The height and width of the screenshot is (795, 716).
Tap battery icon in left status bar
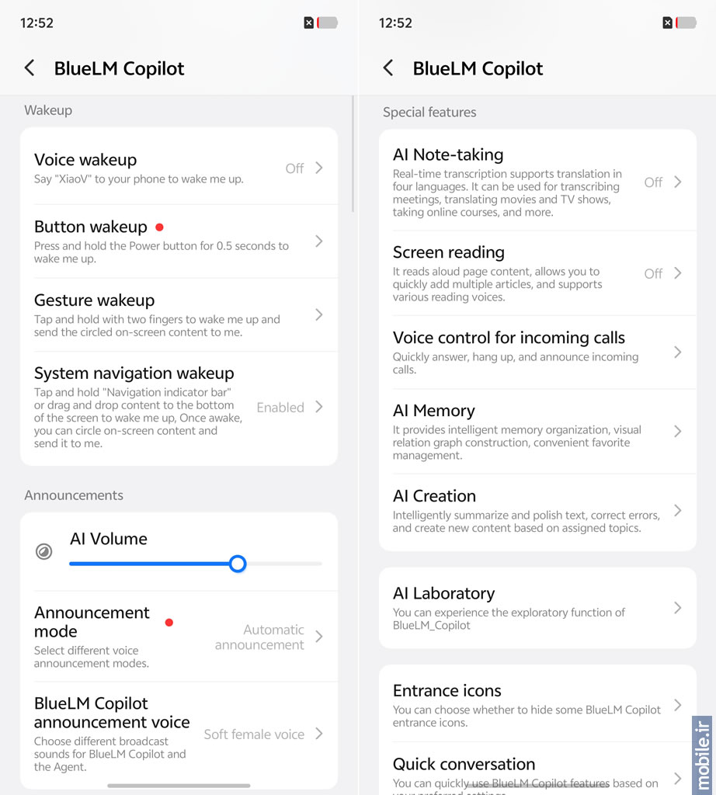coord(328,23)
